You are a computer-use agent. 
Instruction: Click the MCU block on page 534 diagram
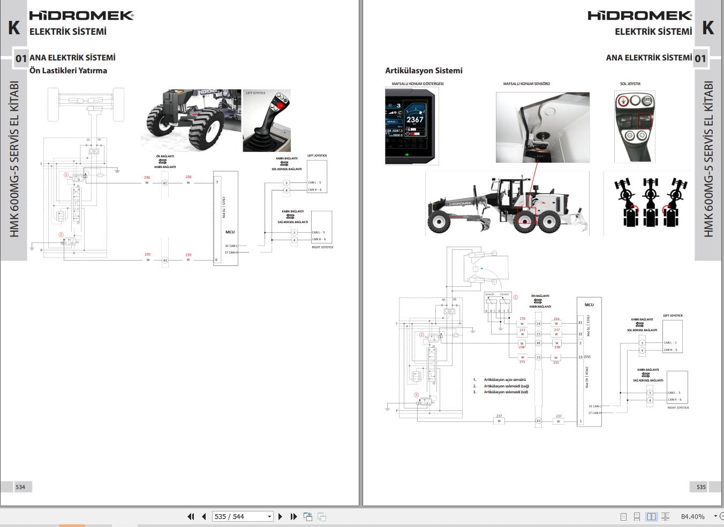click(225, 218)
